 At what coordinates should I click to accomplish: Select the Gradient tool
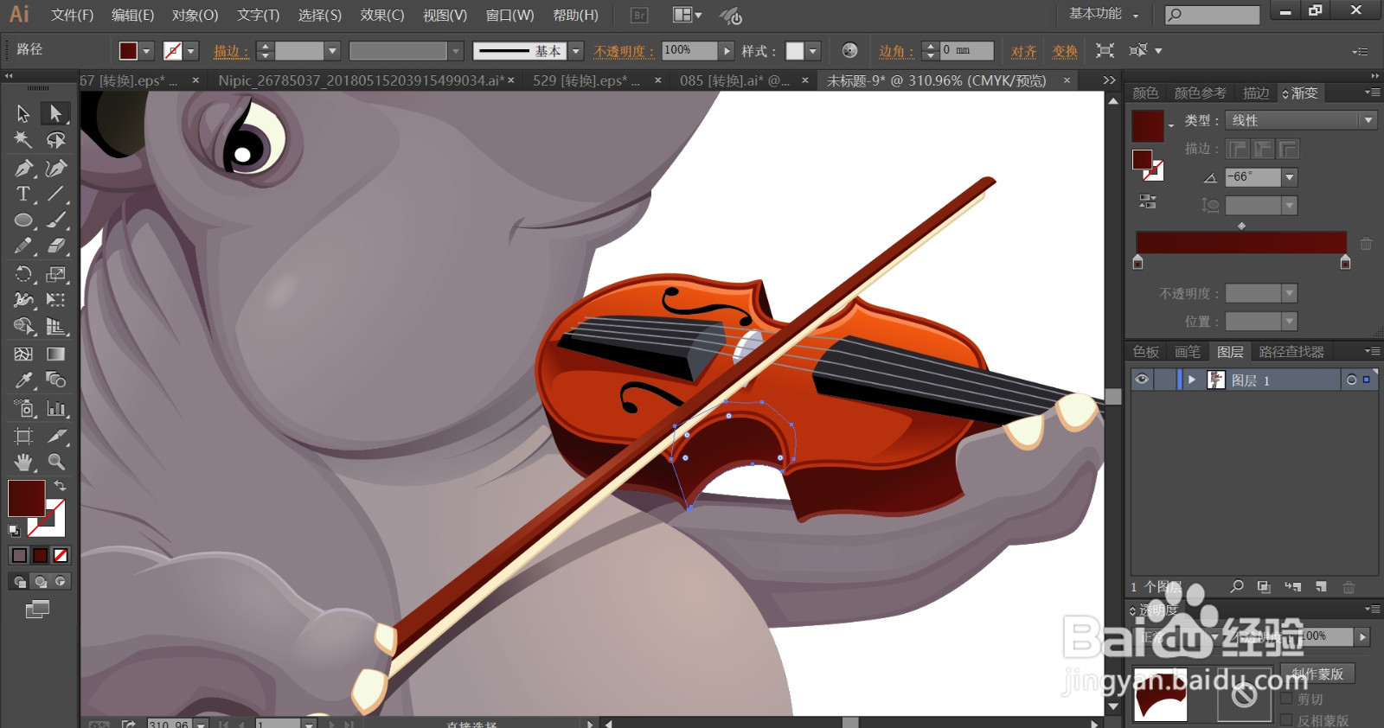[55, 354]
